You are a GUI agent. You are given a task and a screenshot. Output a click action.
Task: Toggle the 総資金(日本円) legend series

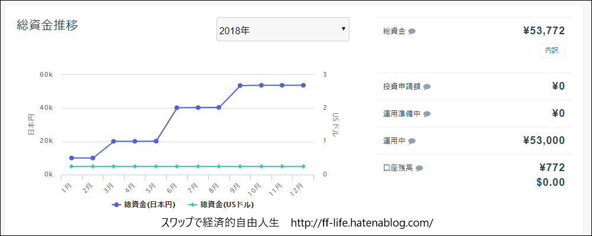click(144, 205)
